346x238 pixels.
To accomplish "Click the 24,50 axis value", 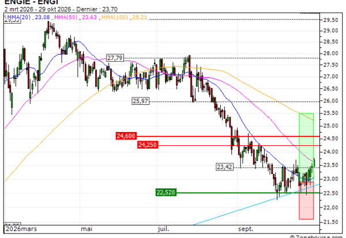I will (x=331, y=138).
